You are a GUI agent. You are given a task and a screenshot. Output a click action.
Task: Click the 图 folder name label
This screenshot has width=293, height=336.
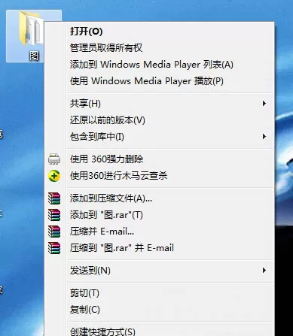click(34, 56)
